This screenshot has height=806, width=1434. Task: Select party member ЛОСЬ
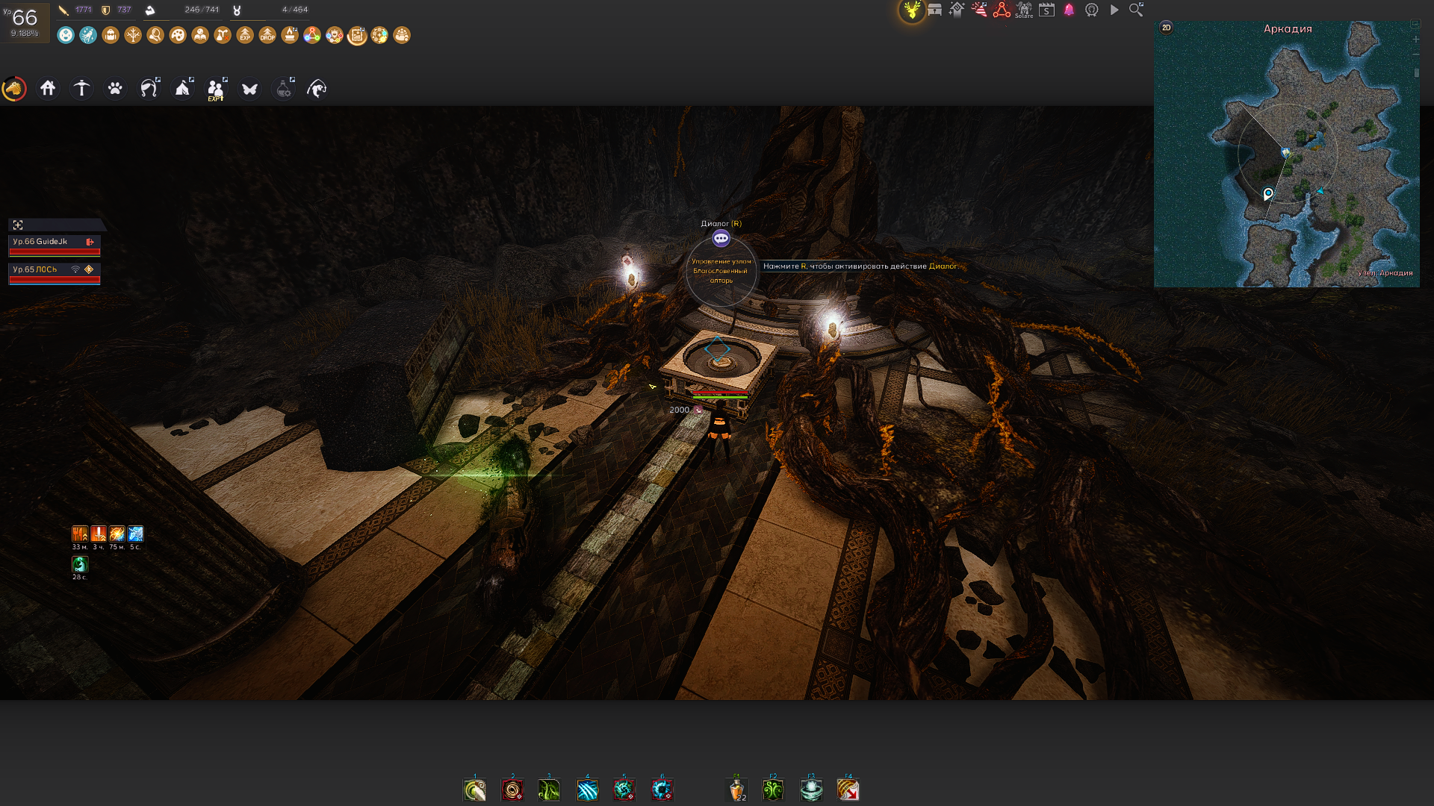(x=55, y=273)
